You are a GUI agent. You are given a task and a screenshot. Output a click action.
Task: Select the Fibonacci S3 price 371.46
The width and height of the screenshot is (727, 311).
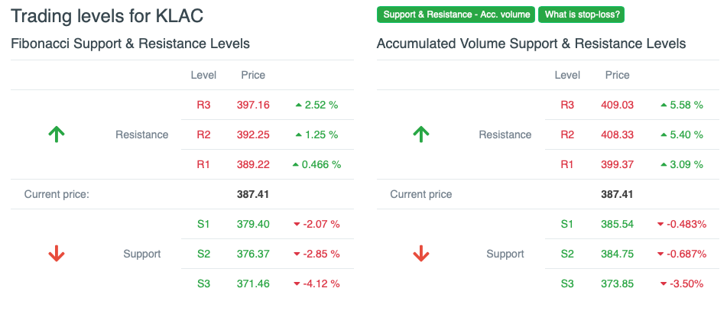coord(253,283)
